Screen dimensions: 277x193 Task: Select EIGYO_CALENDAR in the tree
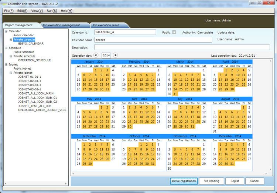[x=31, y=44]
